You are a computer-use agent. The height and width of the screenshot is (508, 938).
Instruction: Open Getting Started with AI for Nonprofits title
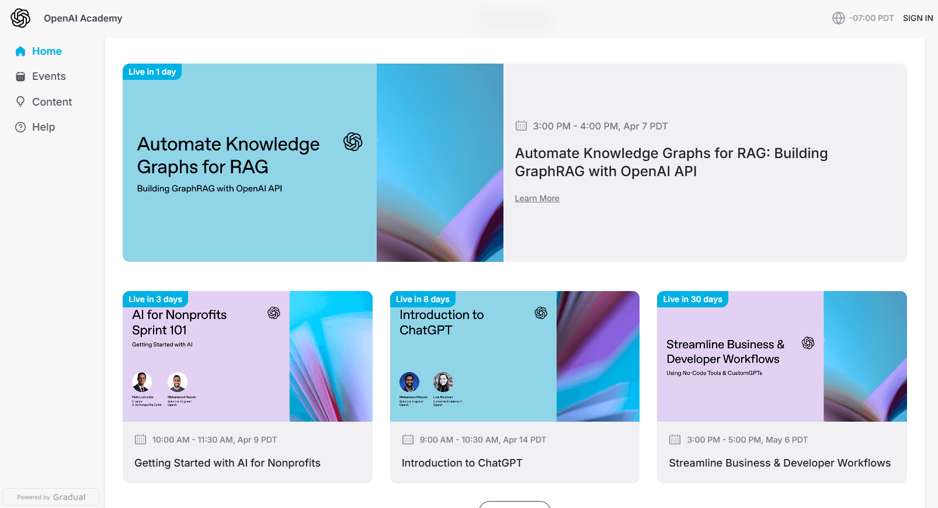[x=227, y=463]
